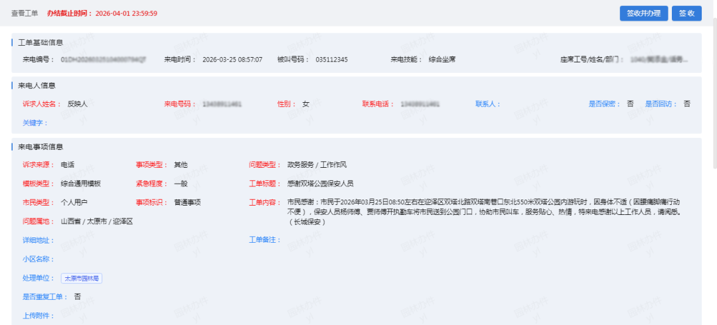Click the 个人用户 citizen type value

tap(74, 202)
